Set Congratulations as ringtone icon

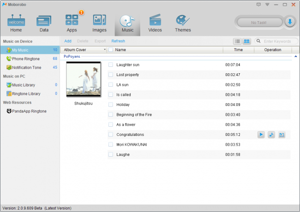pos(271,135)
